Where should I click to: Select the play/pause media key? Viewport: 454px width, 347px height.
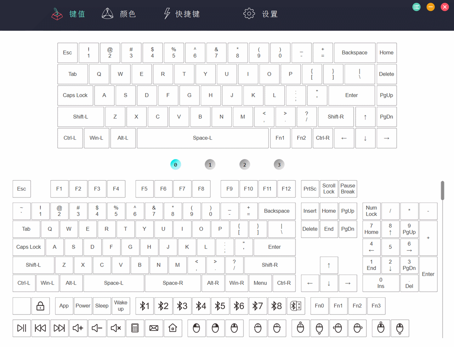pos(22,328)
